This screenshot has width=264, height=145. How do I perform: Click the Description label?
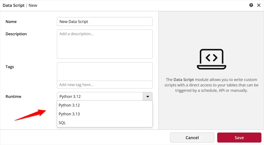16,34
